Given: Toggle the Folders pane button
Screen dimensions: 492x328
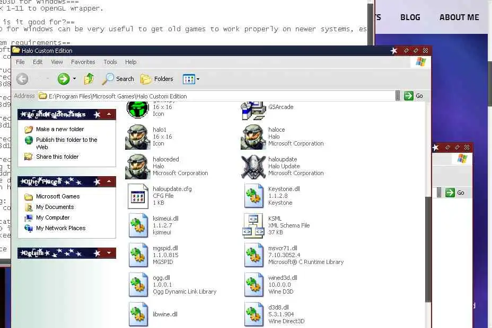Looking at the screenshot, I should click(x=157, y=79).
